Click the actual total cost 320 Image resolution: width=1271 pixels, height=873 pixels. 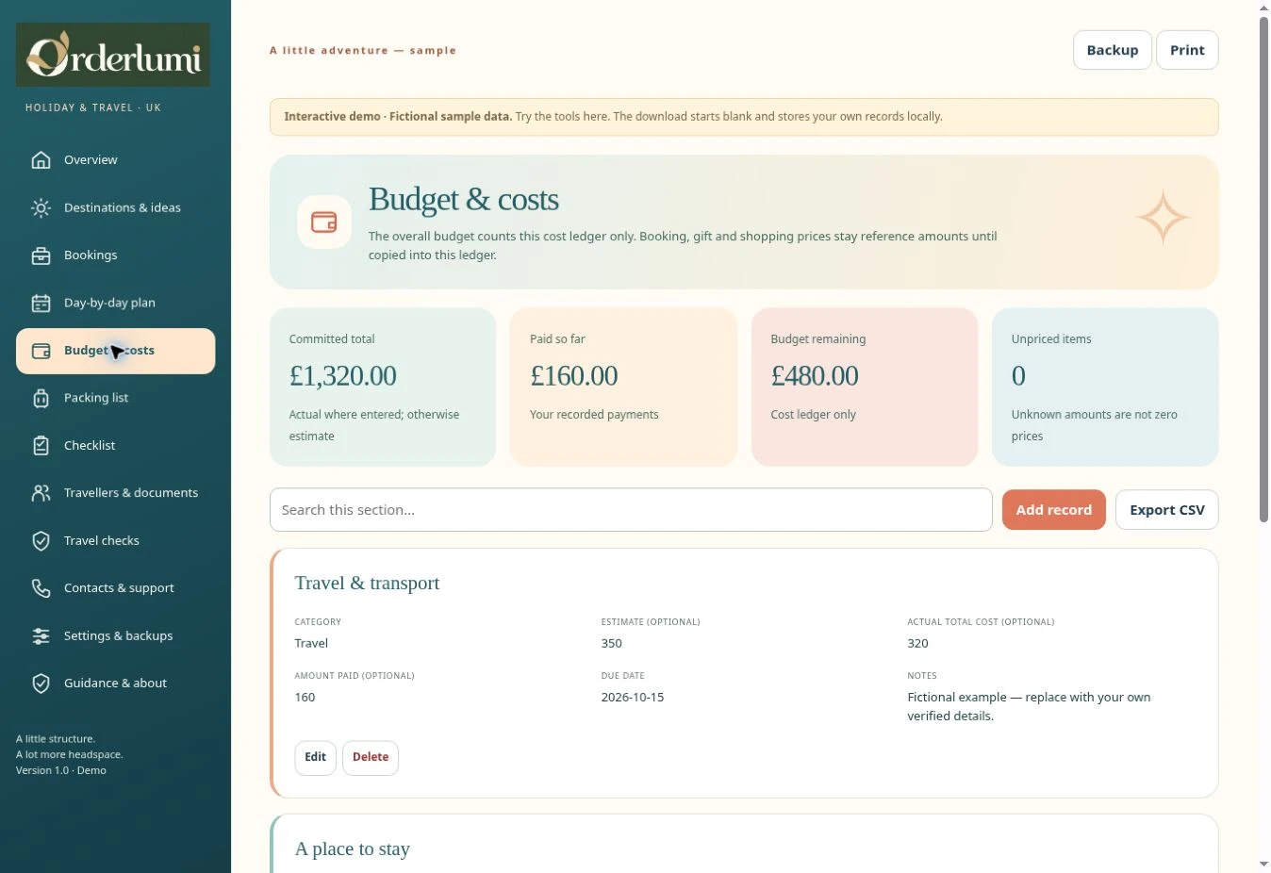pyautogui.click(x=917, y=644)
